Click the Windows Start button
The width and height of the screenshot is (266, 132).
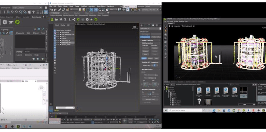click(x=166, y=111)
